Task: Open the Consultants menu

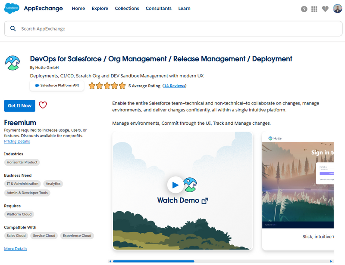Action: [x=159, y=8]
